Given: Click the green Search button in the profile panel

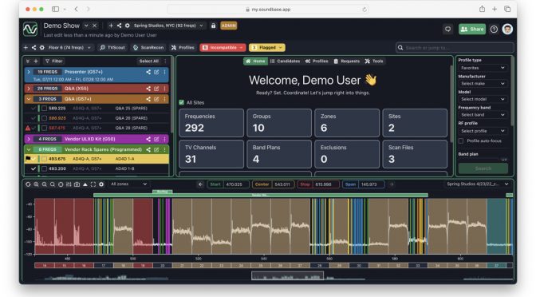Looking at the screenshot, I should (x=483, y=168).
